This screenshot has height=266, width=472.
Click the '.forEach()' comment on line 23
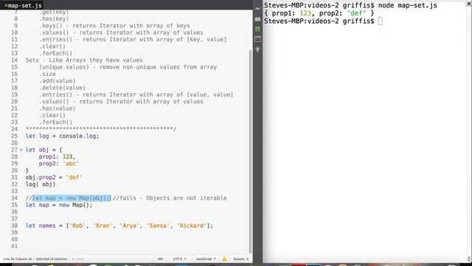pyautogui.click(x=55, y=122)
